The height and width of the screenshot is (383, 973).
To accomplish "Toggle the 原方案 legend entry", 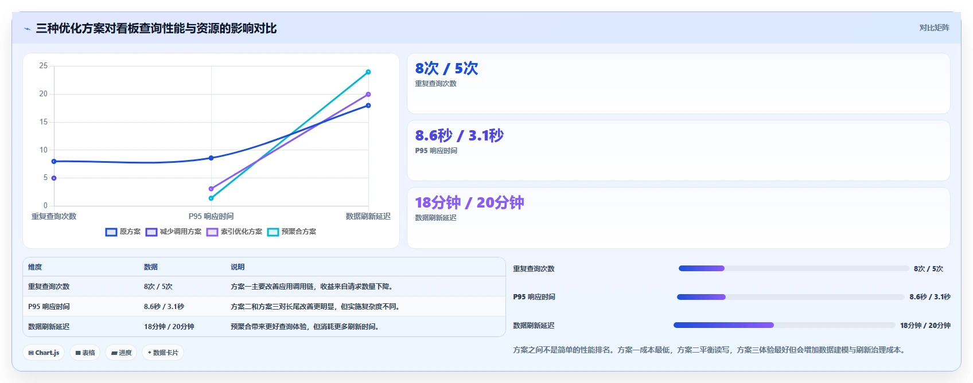I will pyautogui.click(x=123, y=232).
